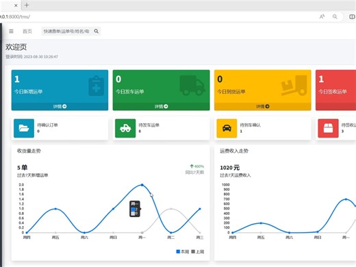Screen dimensions: 356x267
Task: Open 详情 on the green 今日发车运单 card
Action: tap(161, 106)
